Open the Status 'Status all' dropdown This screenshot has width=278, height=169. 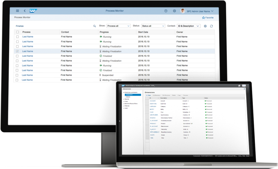(x=153, y=26)
